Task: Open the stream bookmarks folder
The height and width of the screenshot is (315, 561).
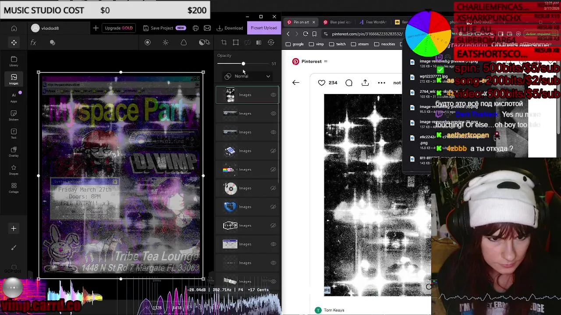Action: [360, 44]
